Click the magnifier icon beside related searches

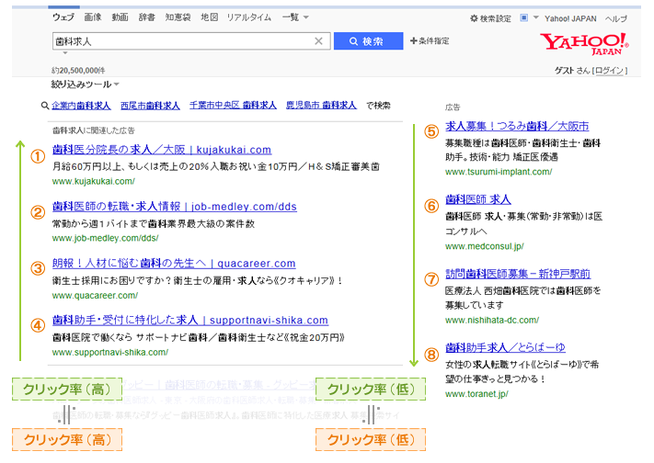pyautogui.click(x=45, y=106)
